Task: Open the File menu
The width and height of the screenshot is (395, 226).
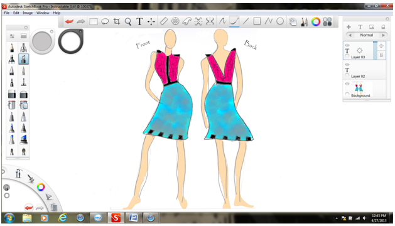Action: pyautogui.click(x=7, y=13)
